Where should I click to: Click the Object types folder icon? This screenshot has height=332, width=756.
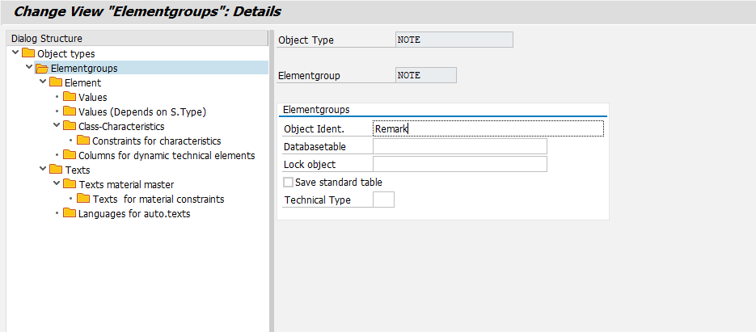coord(28,53)
